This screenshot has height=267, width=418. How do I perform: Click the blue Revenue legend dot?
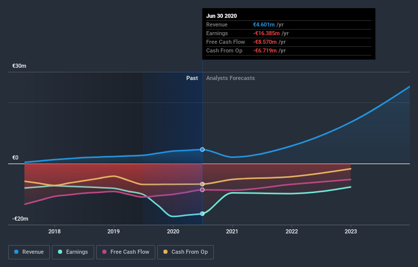pyautogui.click(x=16, y=252)
